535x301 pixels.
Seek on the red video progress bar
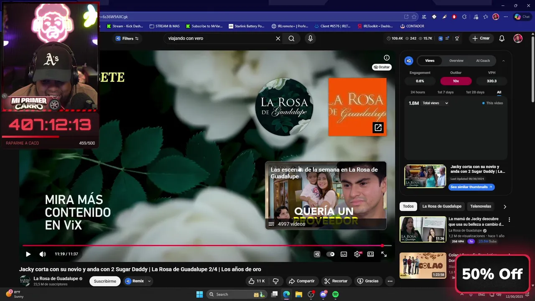[x=207, y=246]
